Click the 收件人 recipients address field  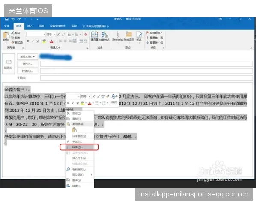coord(146,64)
